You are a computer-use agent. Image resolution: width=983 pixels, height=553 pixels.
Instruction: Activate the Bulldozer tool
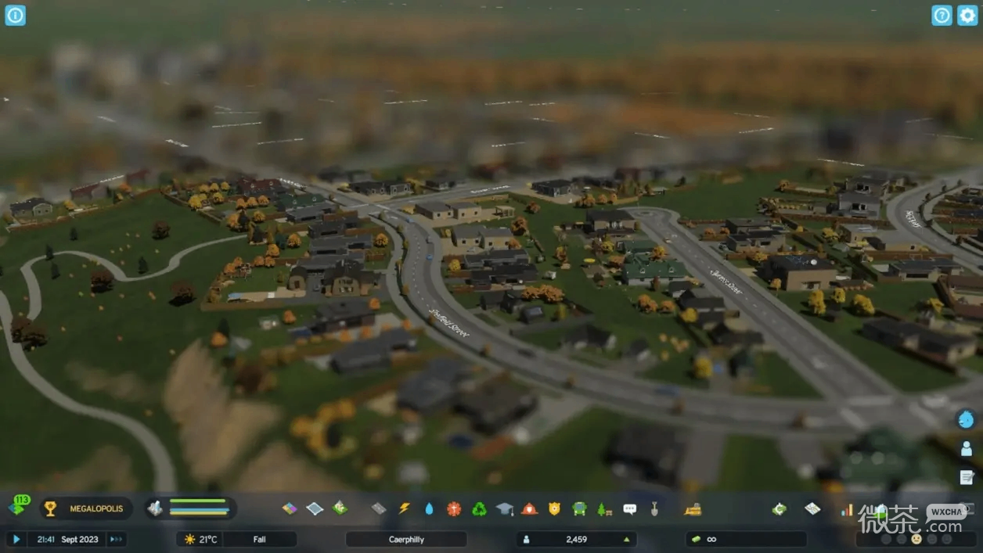(x=693, y=508)
